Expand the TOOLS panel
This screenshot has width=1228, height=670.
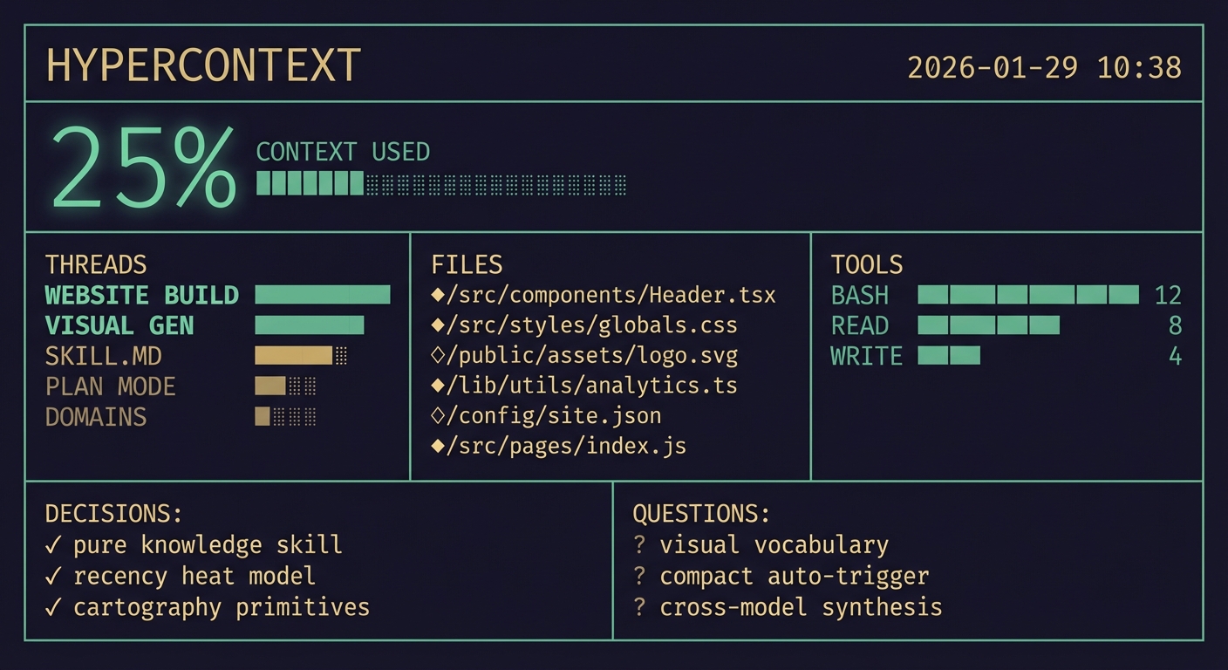click(867, 264)
